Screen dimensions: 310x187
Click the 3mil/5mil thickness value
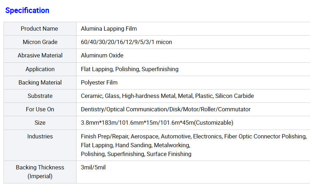coord(93,167)
